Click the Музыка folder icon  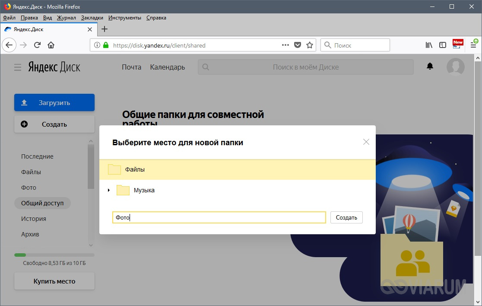[123, 190]
